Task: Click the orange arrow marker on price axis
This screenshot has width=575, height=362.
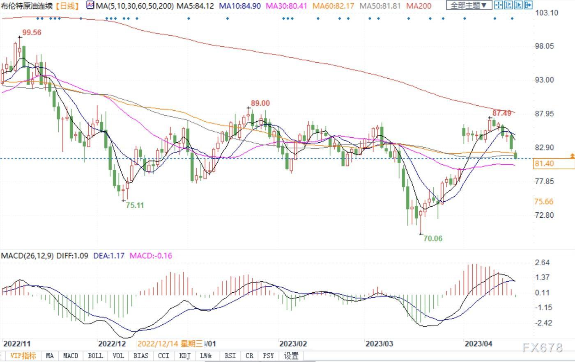Action: tap(572, 156)
